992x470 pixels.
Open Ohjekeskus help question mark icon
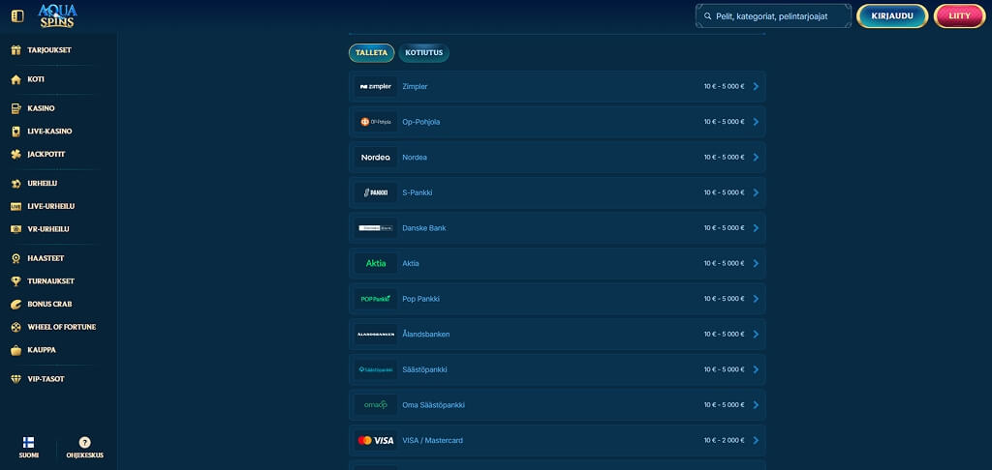(x=85, y=442)
